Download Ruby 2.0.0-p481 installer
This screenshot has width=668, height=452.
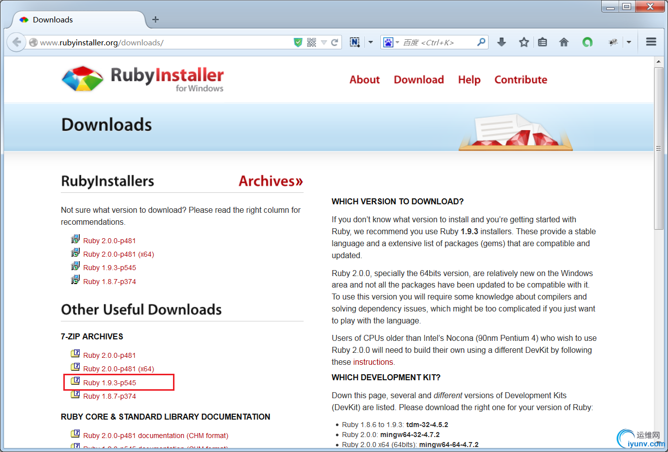(109, 241)
